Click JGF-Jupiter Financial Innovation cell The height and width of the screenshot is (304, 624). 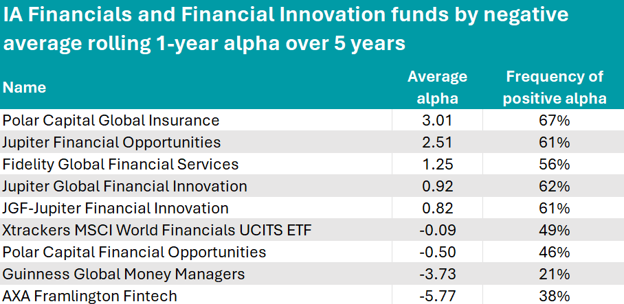(116, 208)
